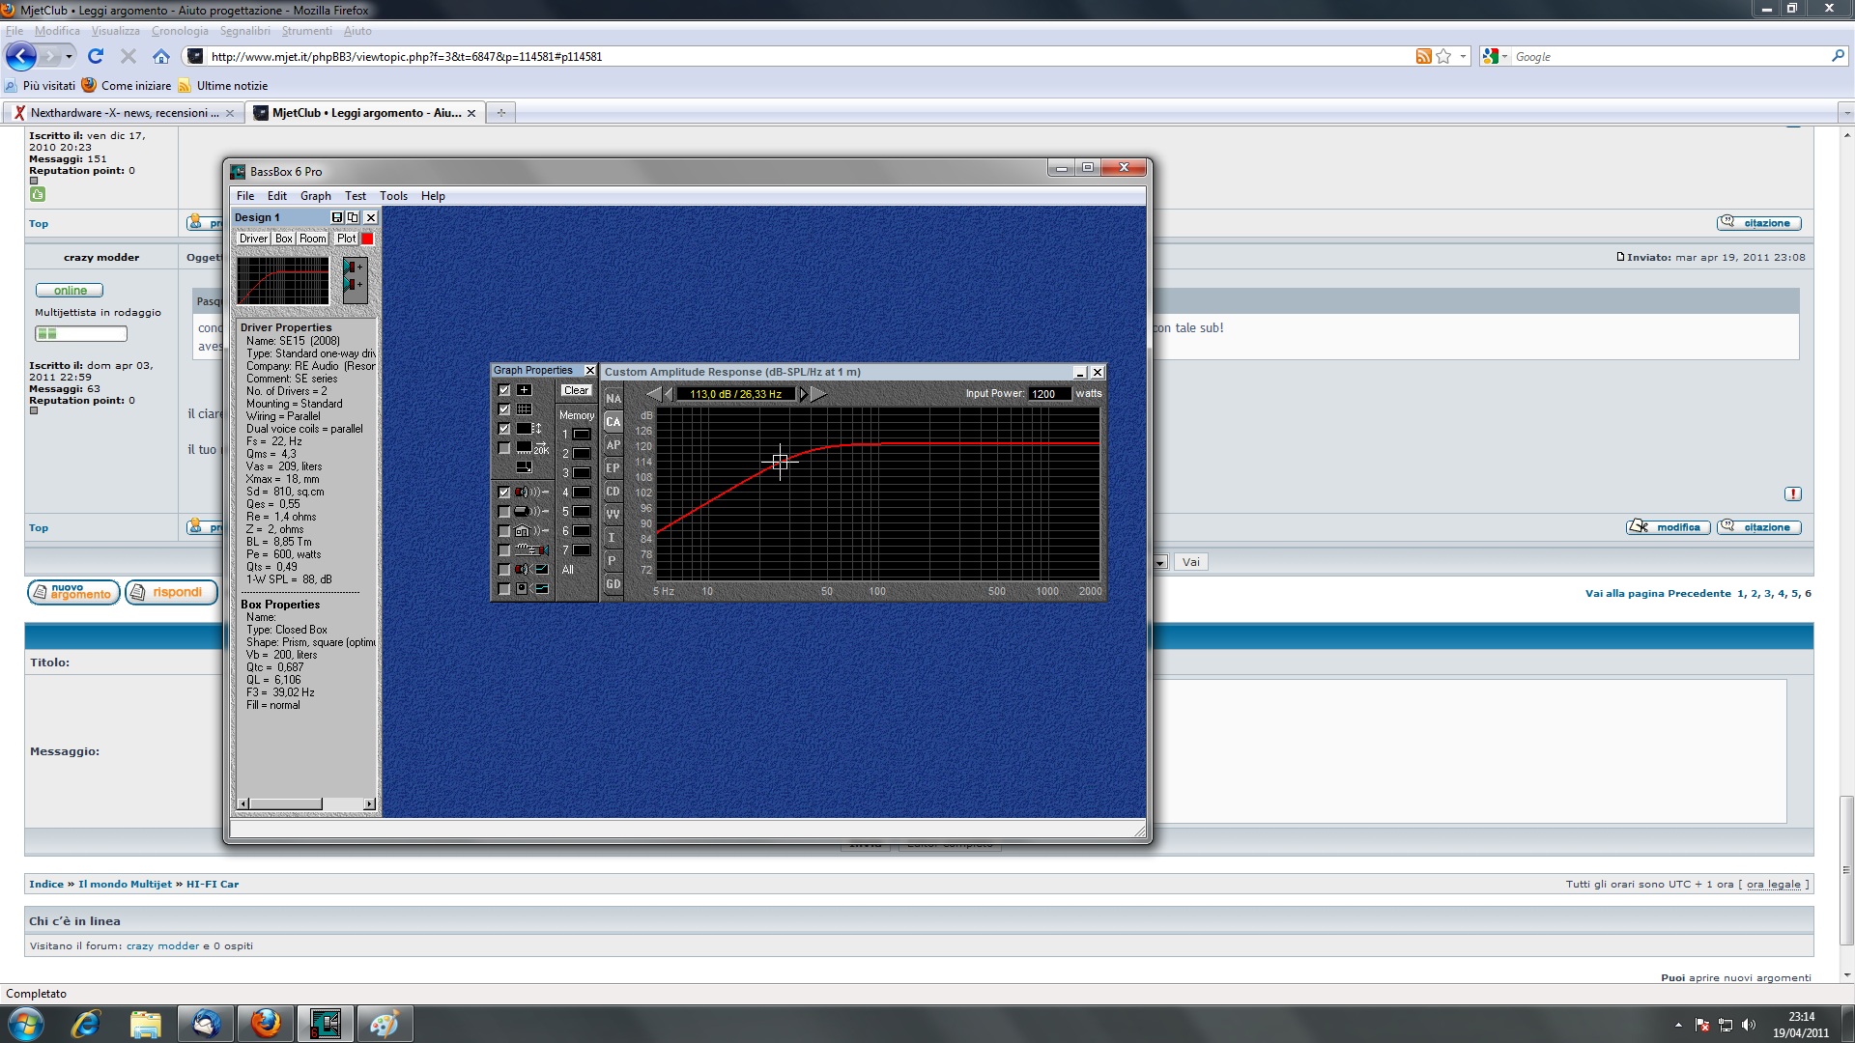
Task: Close the Graph Properties panel
Action: click(589, 371)
